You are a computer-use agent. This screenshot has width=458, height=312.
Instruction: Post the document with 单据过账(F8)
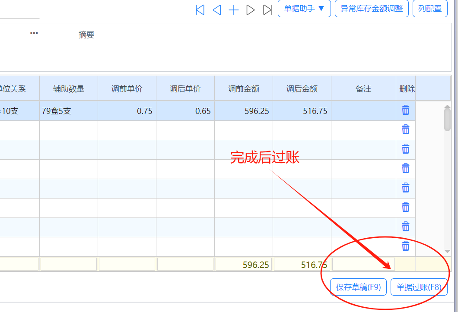pos(419,287)
